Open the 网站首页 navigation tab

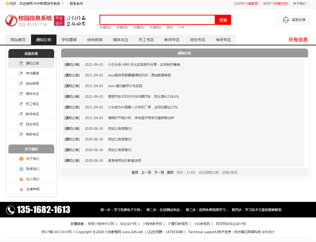18,40
